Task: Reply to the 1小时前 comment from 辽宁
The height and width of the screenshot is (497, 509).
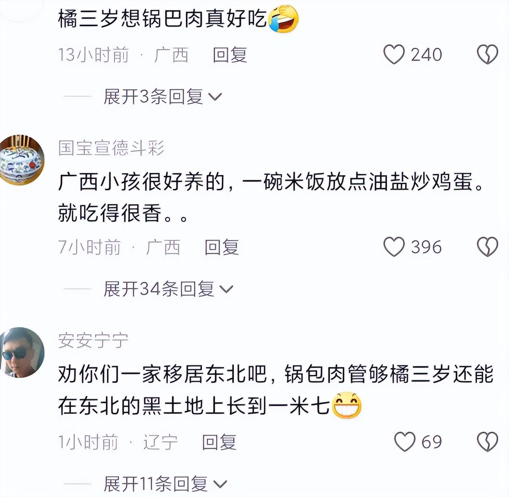Action: coord(219,442)
